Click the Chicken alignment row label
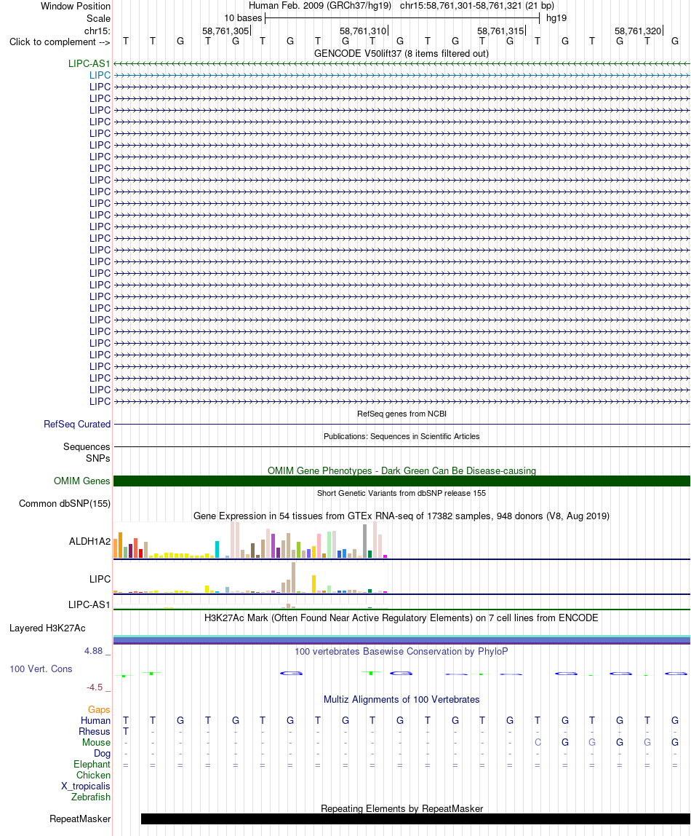This screenshot has height=836, width=691. [x=93, y=776]
